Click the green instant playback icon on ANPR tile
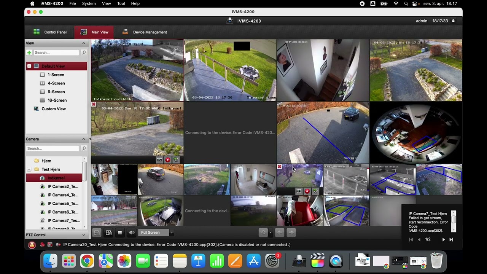 point(176,160)
